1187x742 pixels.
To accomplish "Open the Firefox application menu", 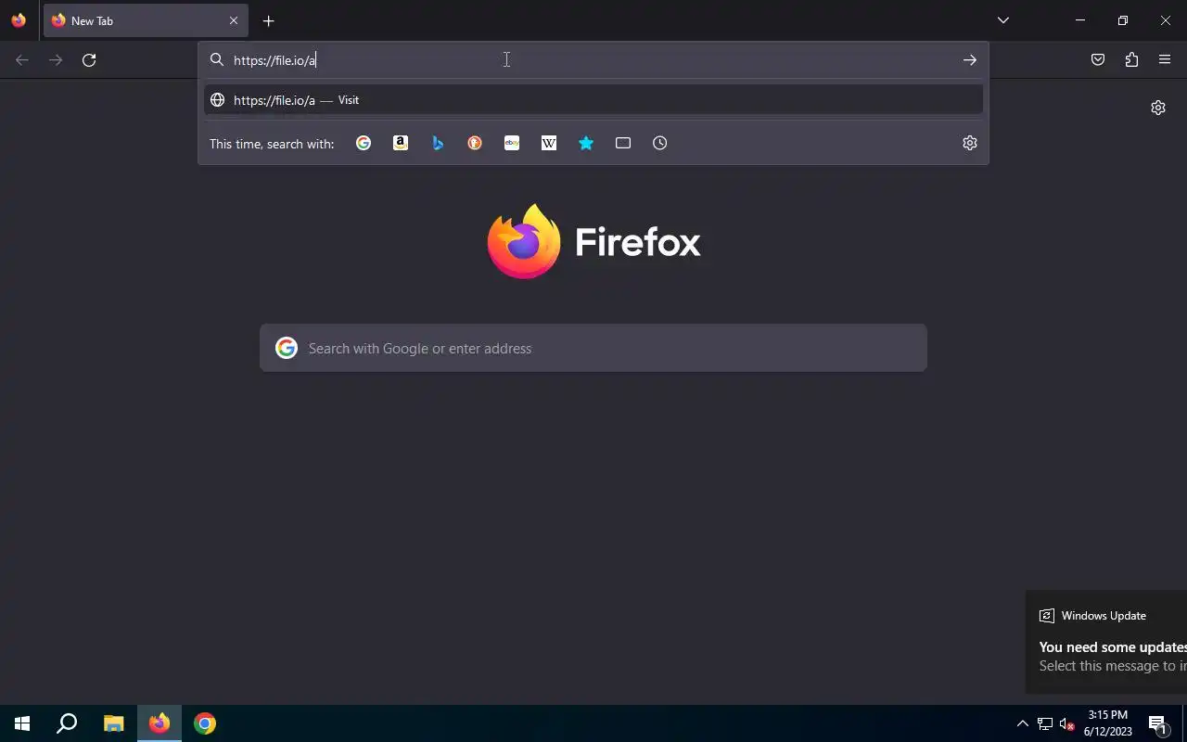I will (x=1165, y=60).
